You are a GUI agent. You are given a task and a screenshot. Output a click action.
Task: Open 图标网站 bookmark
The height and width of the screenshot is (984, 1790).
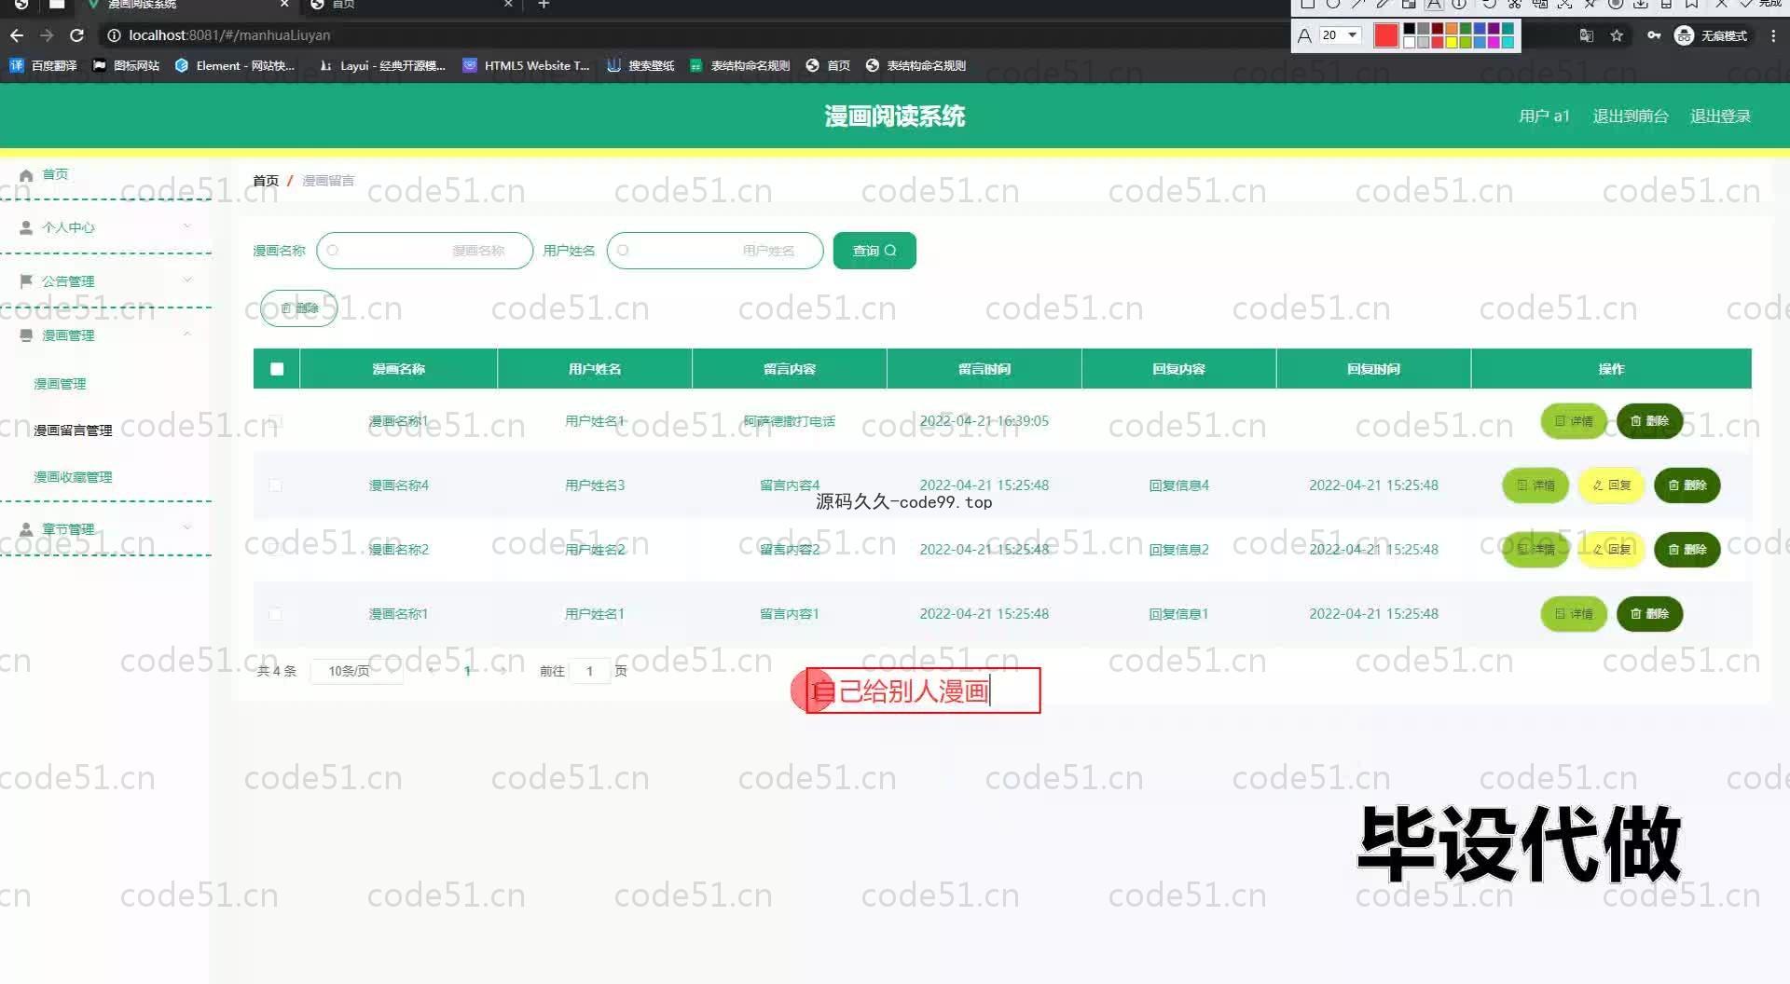click(x=127, y=65)
